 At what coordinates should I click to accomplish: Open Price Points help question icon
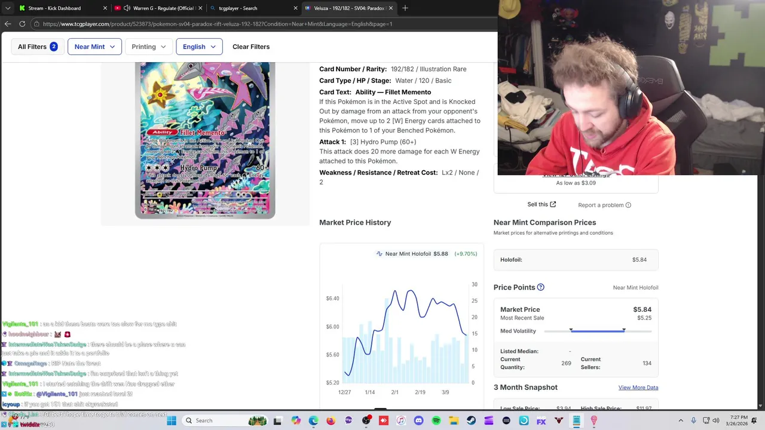[x=540, y=287]
